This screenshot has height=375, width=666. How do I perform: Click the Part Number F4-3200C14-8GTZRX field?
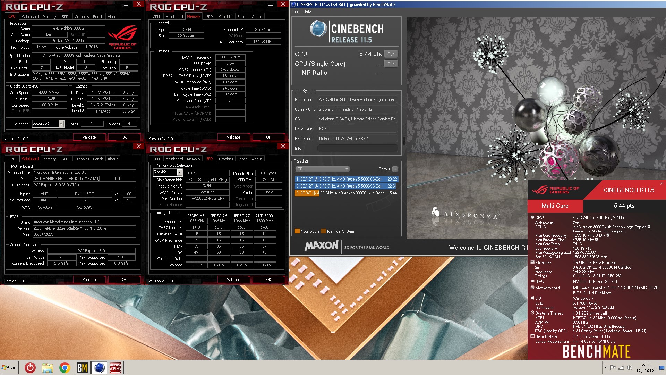coord(207,199)
